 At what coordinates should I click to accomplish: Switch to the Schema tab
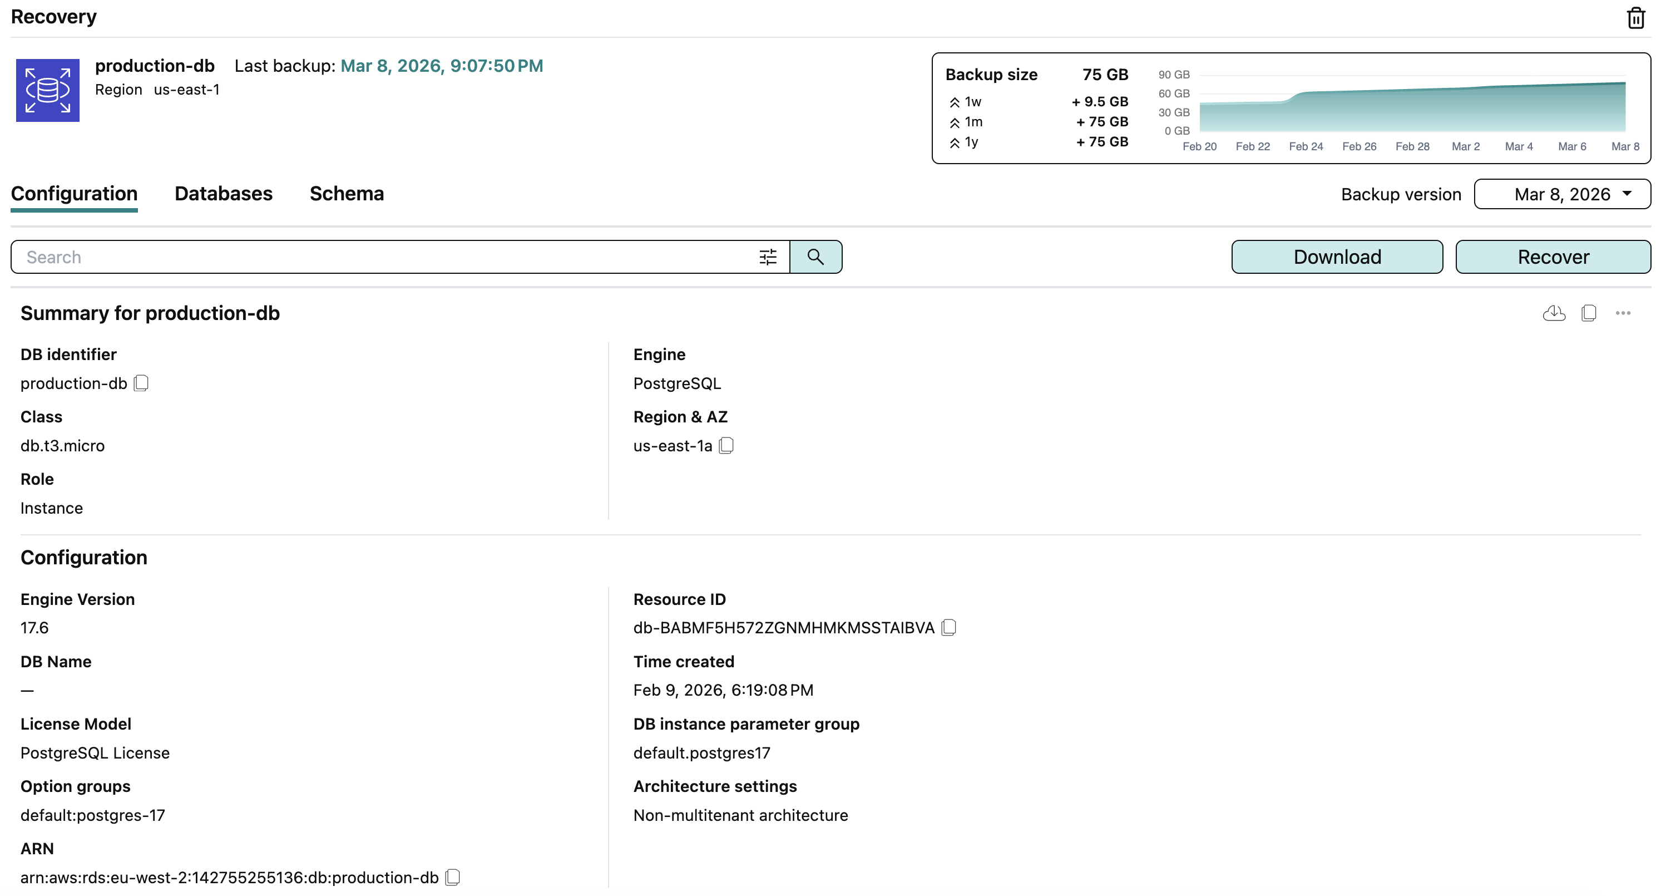[x=346, y=194]
